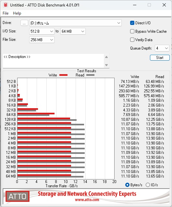
Task: Open the File menu
Action: (x=6, y=13)
